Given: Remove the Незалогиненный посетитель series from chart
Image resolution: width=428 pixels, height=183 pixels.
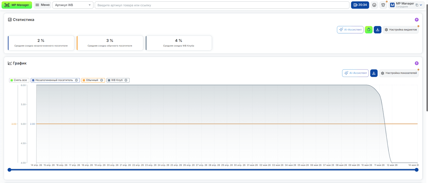Looking at the screenshot, I should [x=76, y=80].
